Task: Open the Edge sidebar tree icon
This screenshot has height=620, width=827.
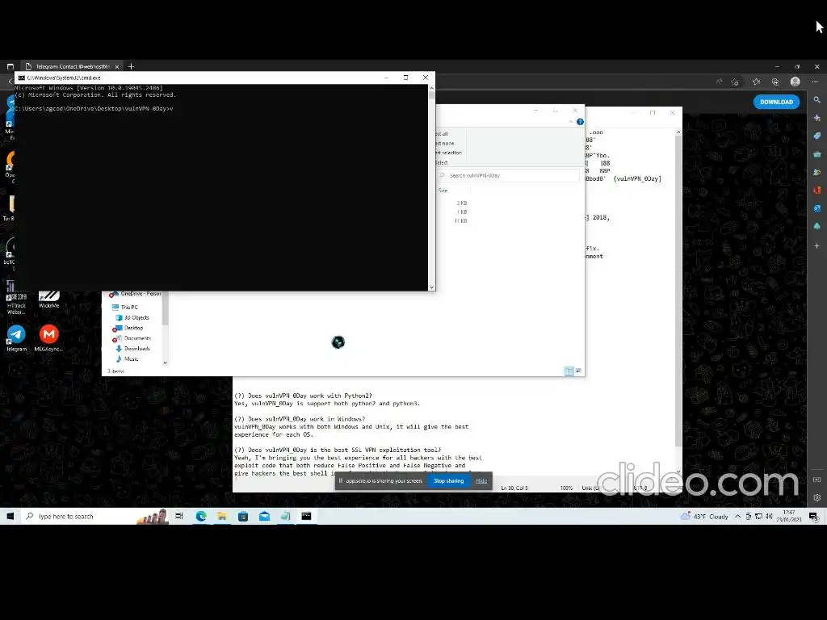Action: coord(817,226)
